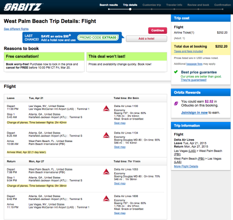Screen dimensions: 233x220
Task: Click the Search results progress step
Action: pos(109,5)
